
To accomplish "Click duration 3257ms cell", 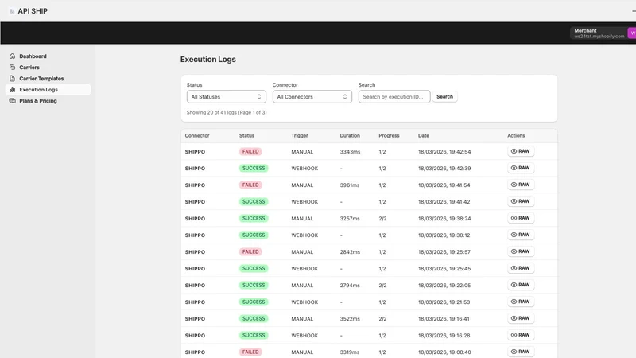I will point(350,218).
